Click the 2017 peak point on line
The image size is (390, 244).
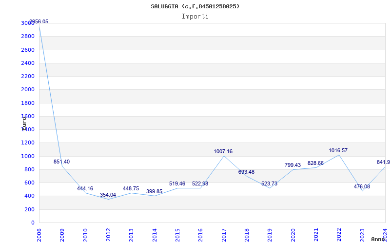click(x=224, y=156)
